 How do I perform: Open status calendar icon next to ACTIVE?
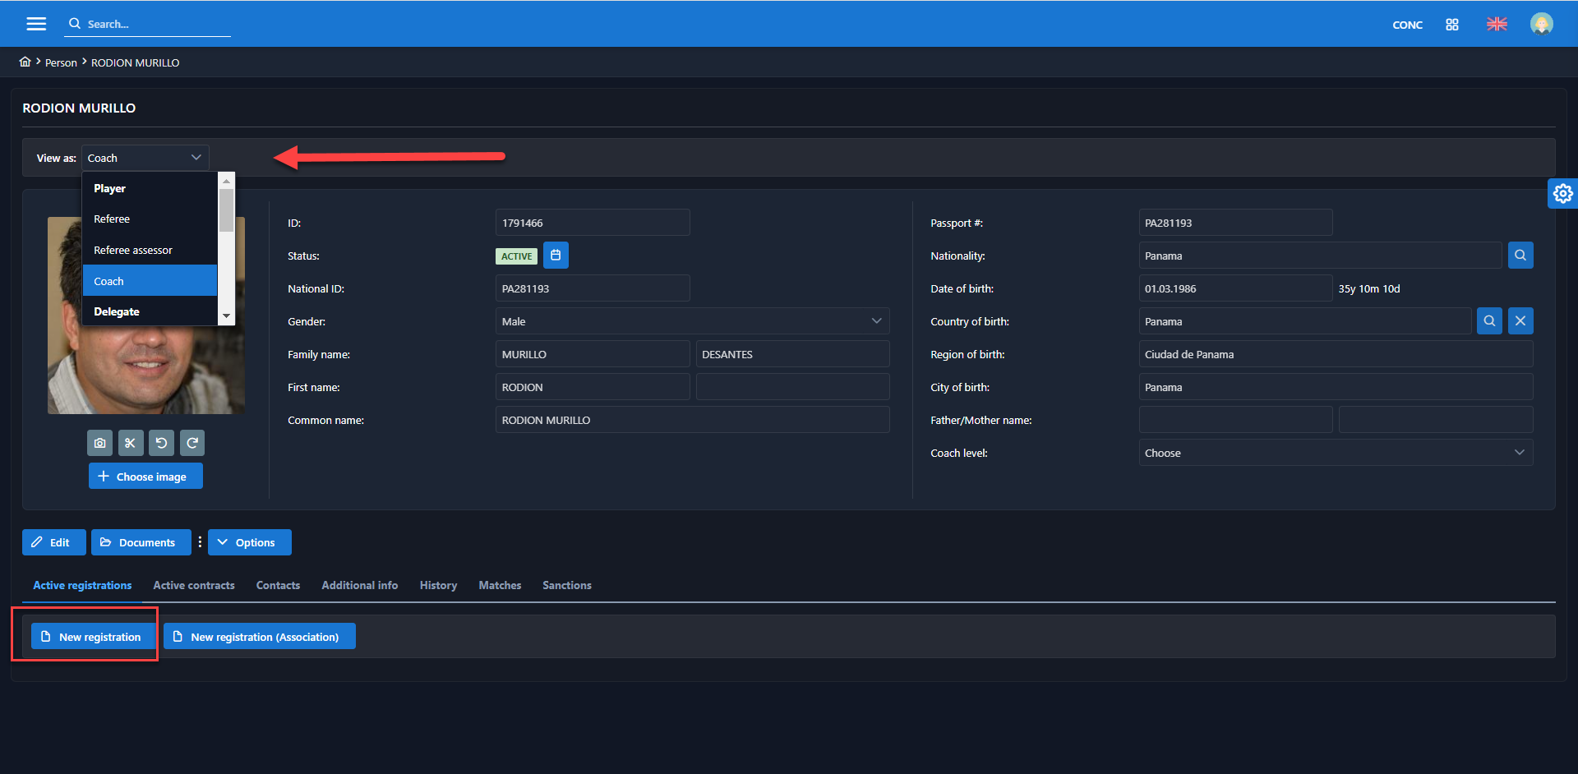(x=556, y=256)
